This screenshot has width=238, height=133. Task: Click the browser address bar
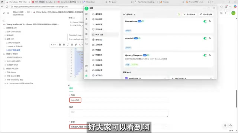(41, 7)
